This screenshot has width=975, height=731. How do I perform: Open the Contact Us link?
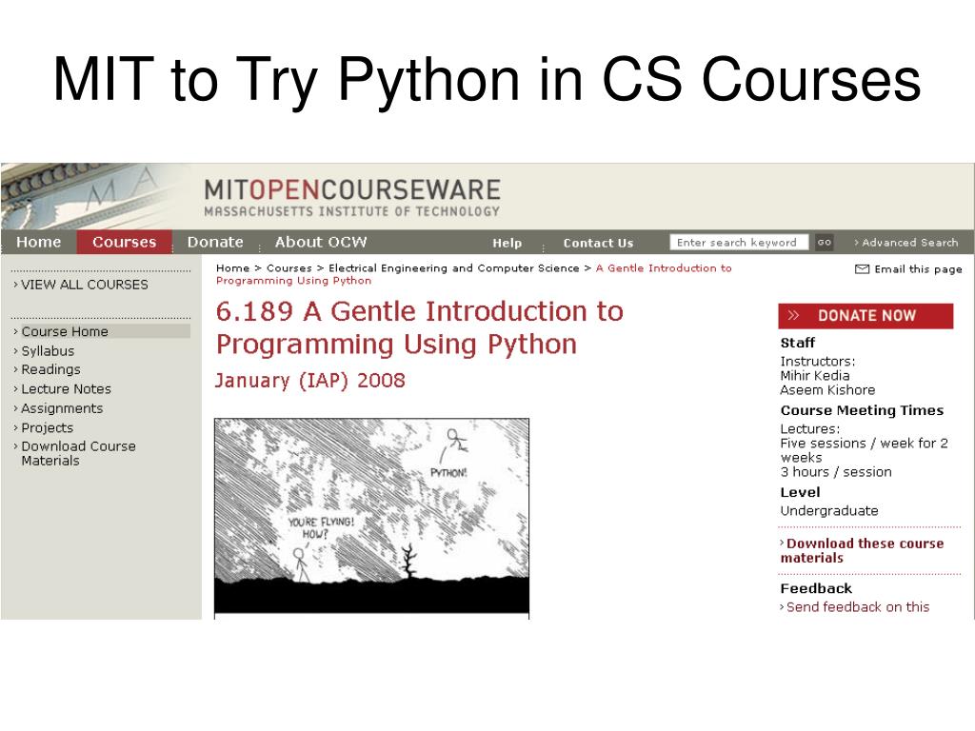point(598,243)
